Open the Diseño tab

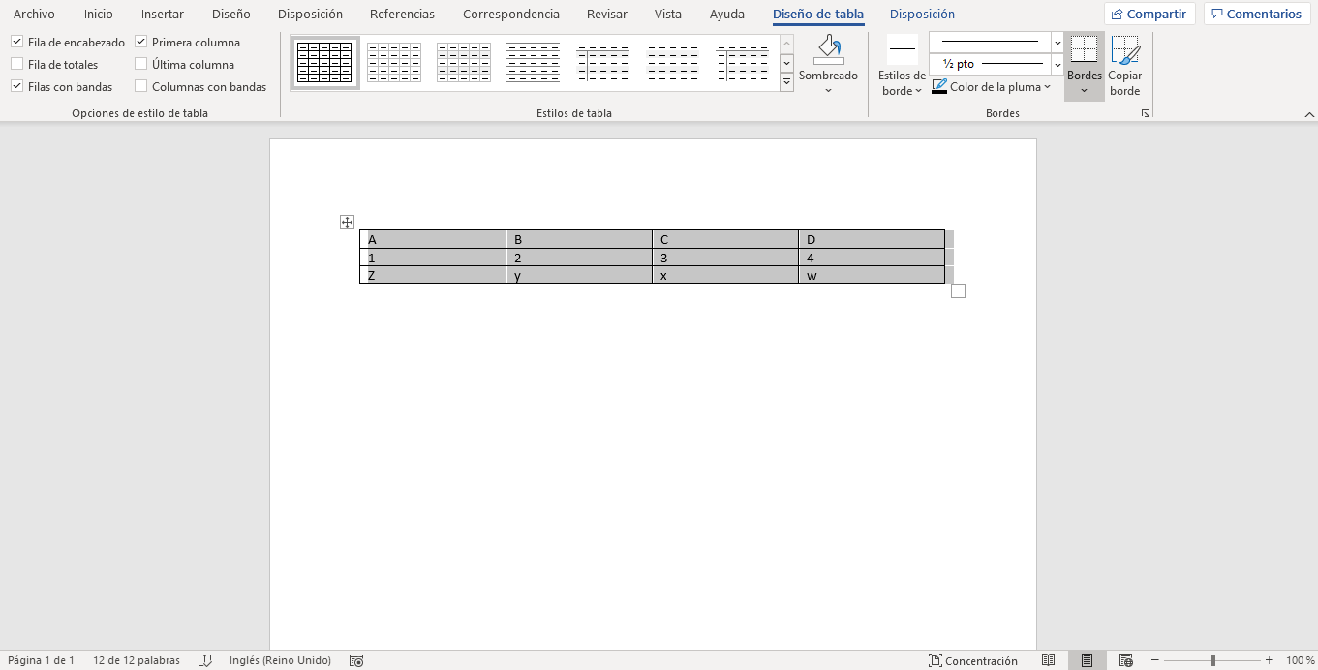[x=231, y=15]
